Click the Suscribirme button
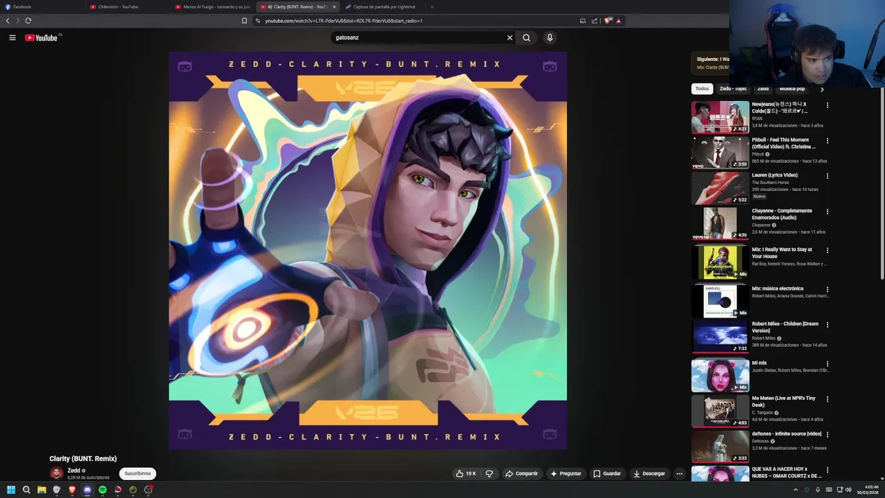 point(138,474)
